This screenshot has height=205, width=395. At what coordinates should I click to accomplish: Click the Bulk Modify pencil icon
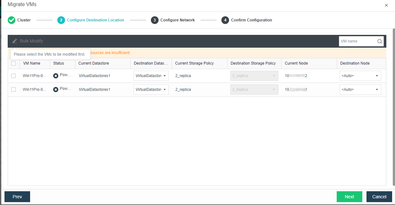15,41
